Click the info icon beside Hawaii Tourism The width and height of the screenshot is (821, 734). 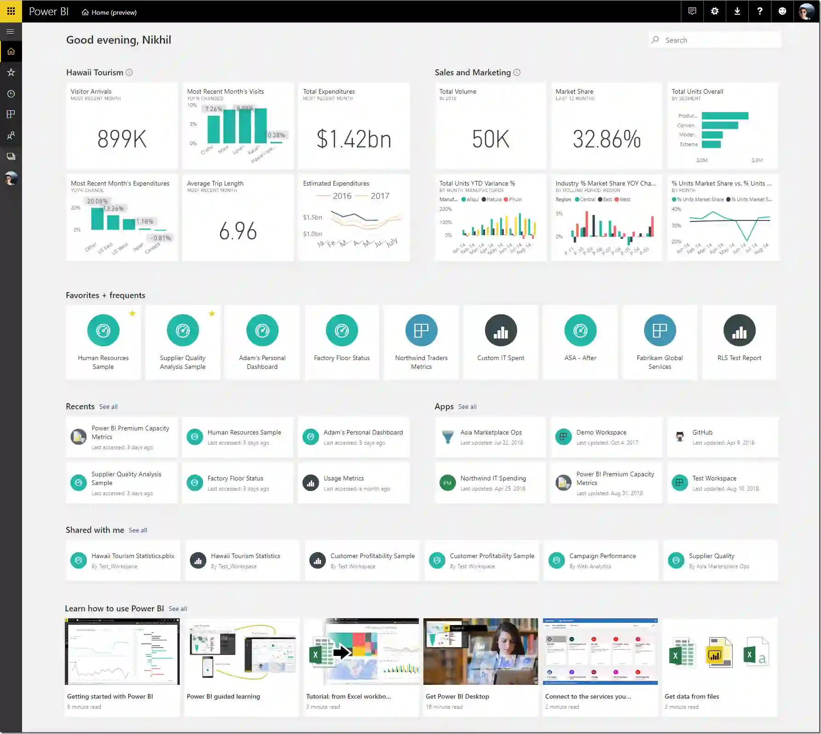(x=130, y=73)
